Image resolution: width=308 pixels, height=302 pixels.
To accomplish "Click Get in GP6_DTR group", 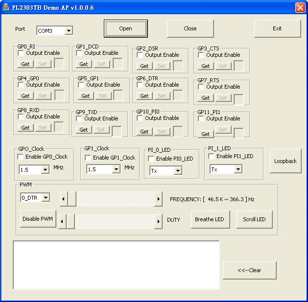I will 144,96.
